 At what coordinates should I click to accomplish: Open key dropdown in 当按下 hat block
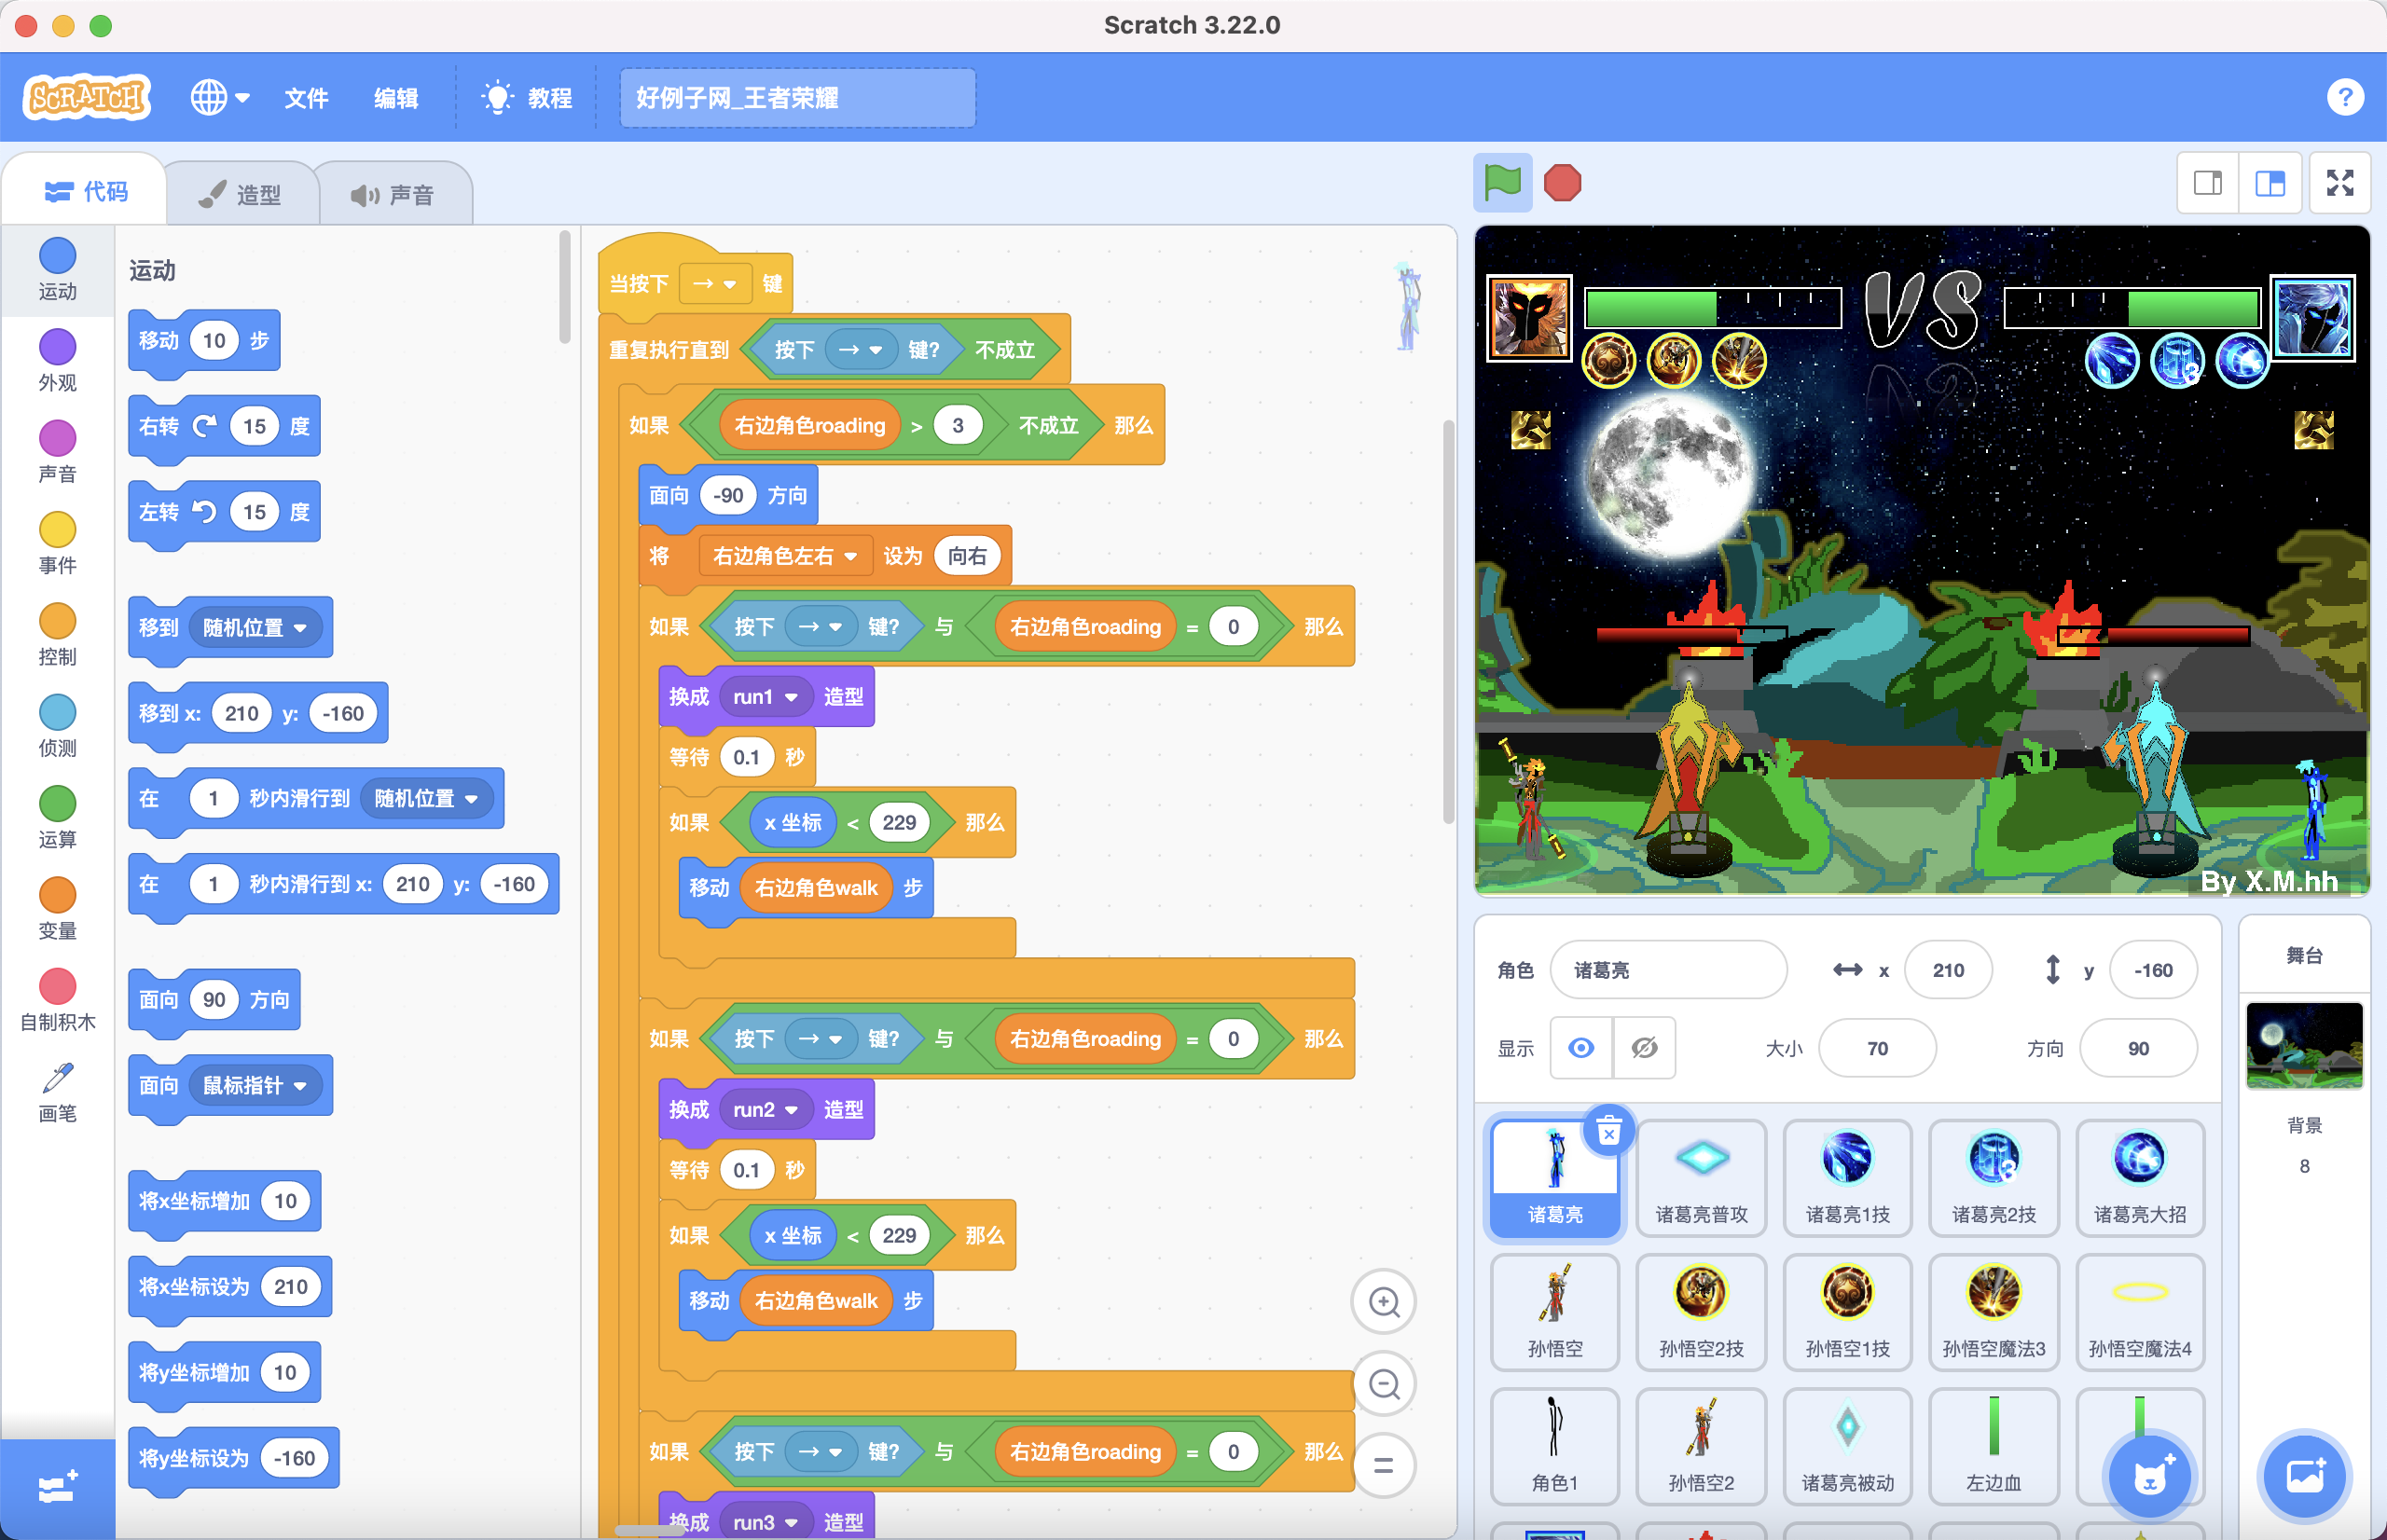pos(714,284)
